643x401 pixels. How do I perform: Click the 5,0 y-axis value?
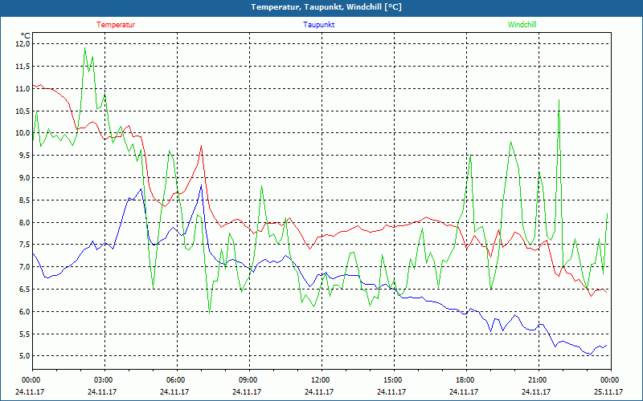click(x=24, y=356)
